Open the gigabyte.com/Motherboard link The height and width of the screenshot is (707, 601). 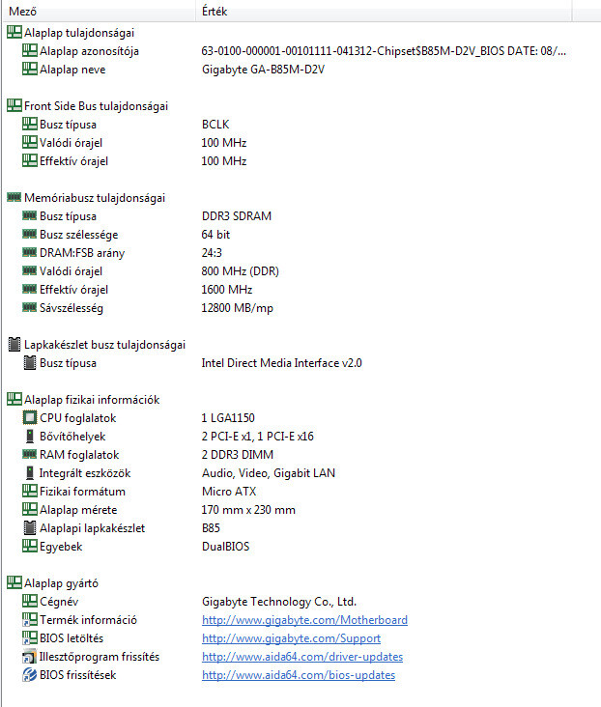(304, 620)
